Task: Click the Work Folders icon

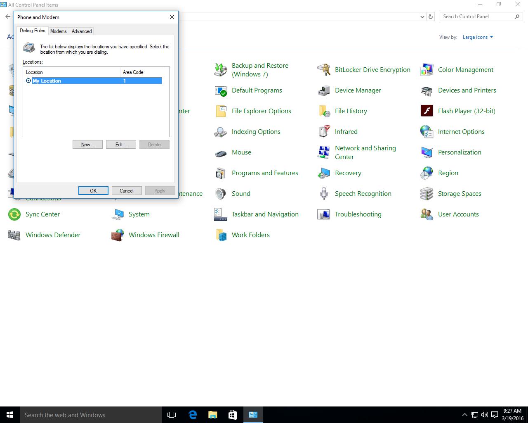Action: [x=221, y=235]
